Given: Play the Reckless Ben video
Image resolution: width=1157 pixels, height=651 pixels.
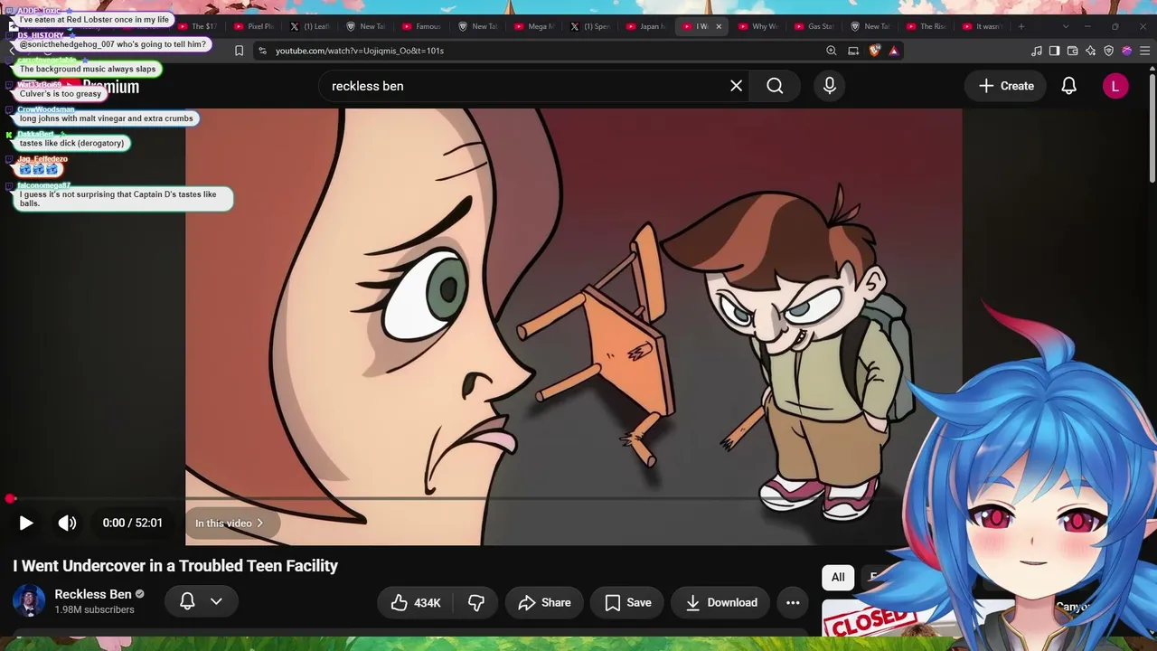Looking at the screenshot, I should pyautogui.click(x=26, y=523).
